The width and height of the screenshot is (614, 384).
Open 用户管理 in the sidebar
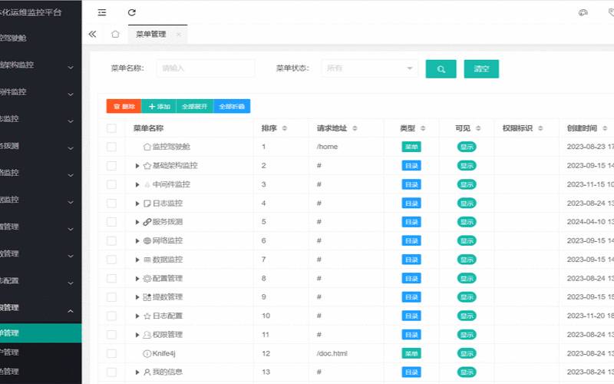click(x=41, y=353)
